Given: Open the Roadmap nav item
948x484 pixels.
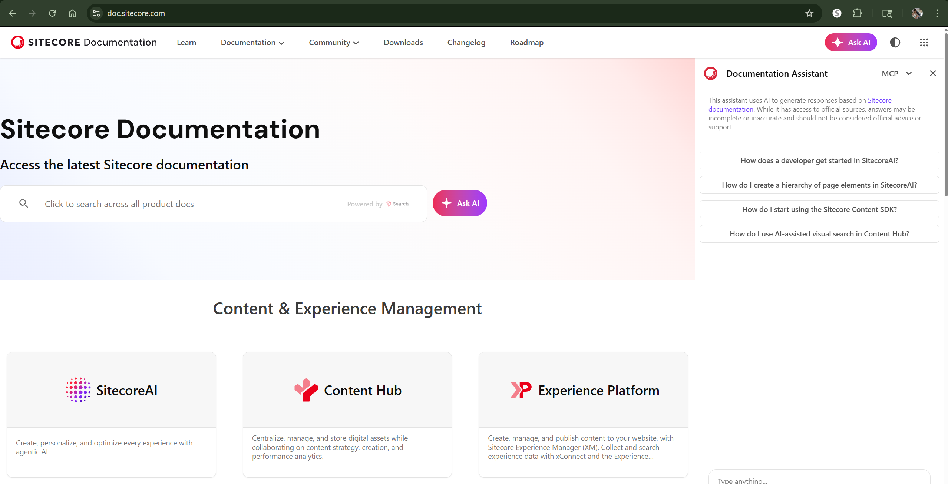Looking at the screenshot, I should tap(527, 43).
